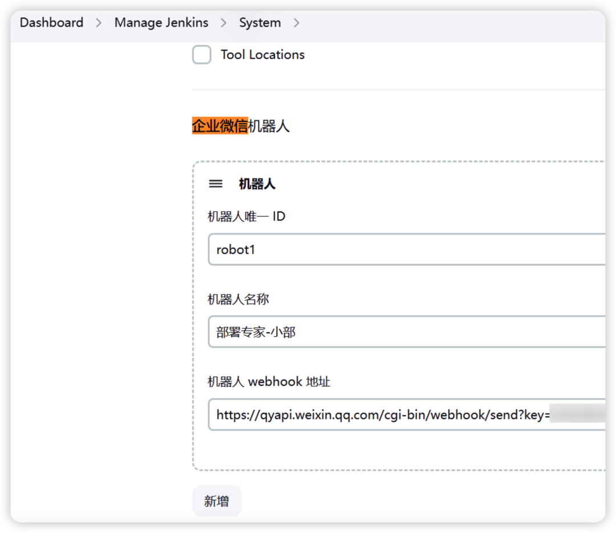Expand chevron after Manage Jenkins breadcrumb
Screen dimensions: 616x533
pyautogui.click(x=224, y=23)
